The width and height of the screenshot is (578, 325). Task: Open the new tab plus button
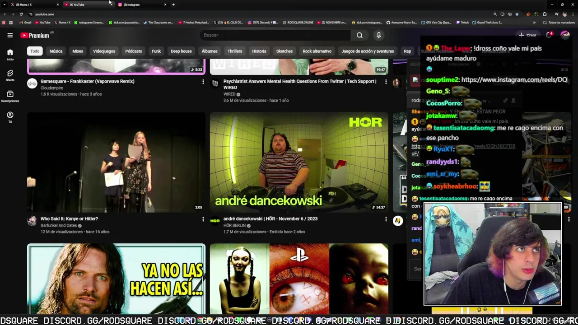(173, 5)
